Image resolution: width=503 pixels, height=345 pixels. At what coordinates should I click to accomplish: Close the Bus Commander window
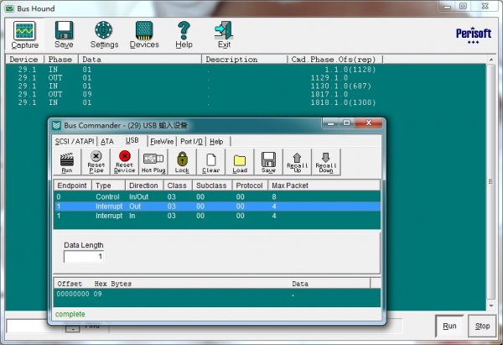click(369, 123)
